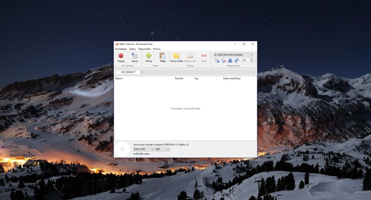Viewport: 371px width, 200px height.
Task: Click the disc label field 1230_08022017
Action: pyautogui.click(x=128, y=72)
